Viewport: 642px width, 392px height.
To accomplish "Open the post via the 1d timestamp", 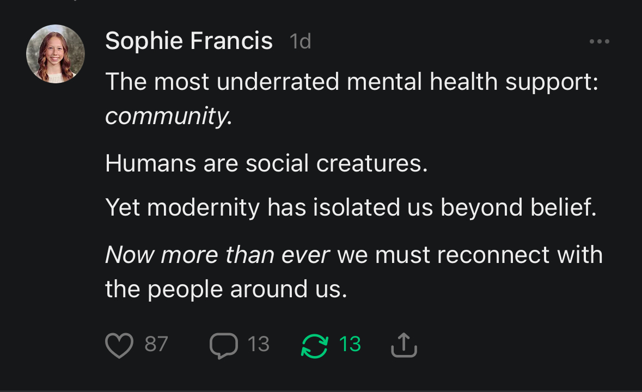I will (x=301, y=41).
